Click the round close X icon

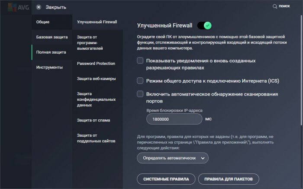click(39, 7)
